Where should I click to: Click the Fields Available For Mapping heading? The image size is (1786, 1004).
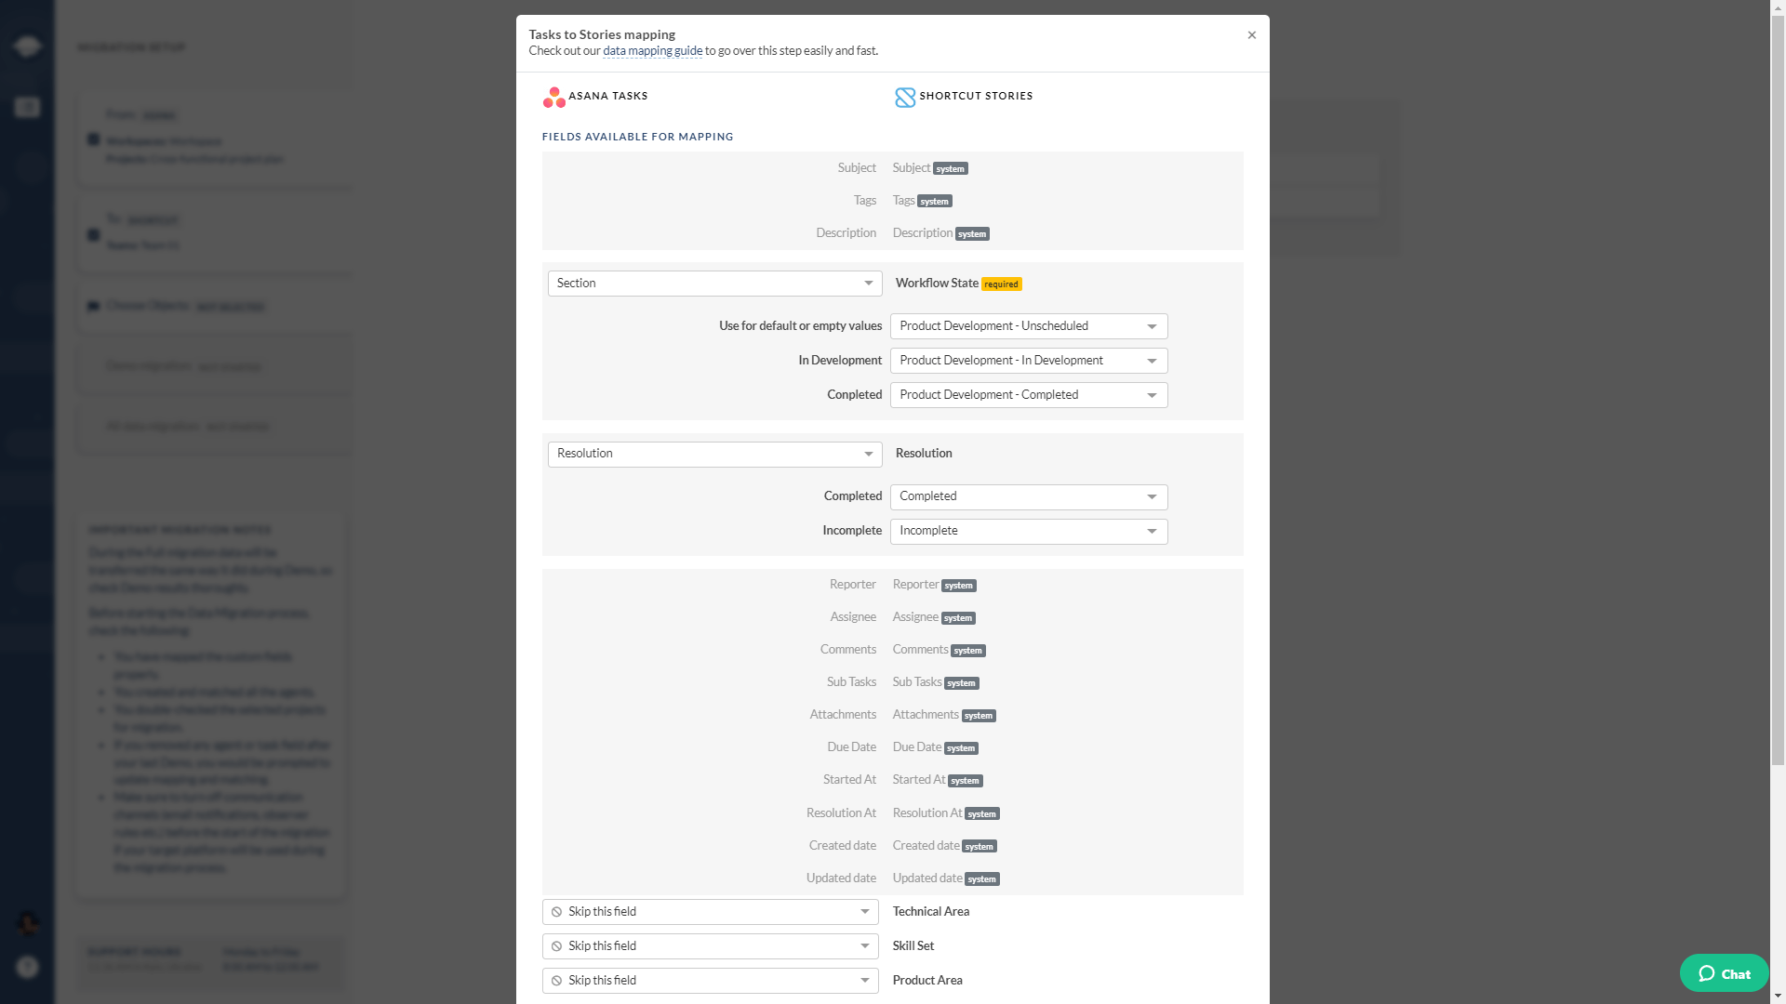[x=637, y=137]
